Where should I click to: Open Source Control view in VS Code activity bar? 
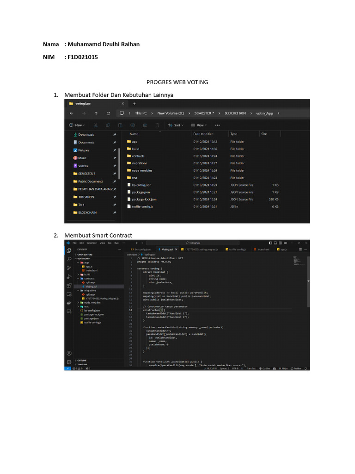tap(68, 268)
